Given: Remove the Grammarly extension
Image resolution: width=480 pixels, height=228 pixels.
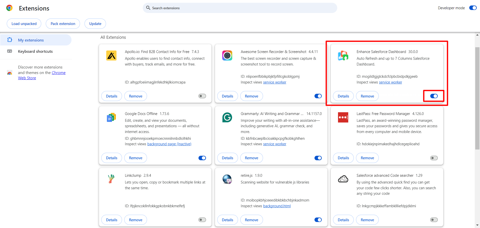Looking at the screenshot, I should click(251, 158).
